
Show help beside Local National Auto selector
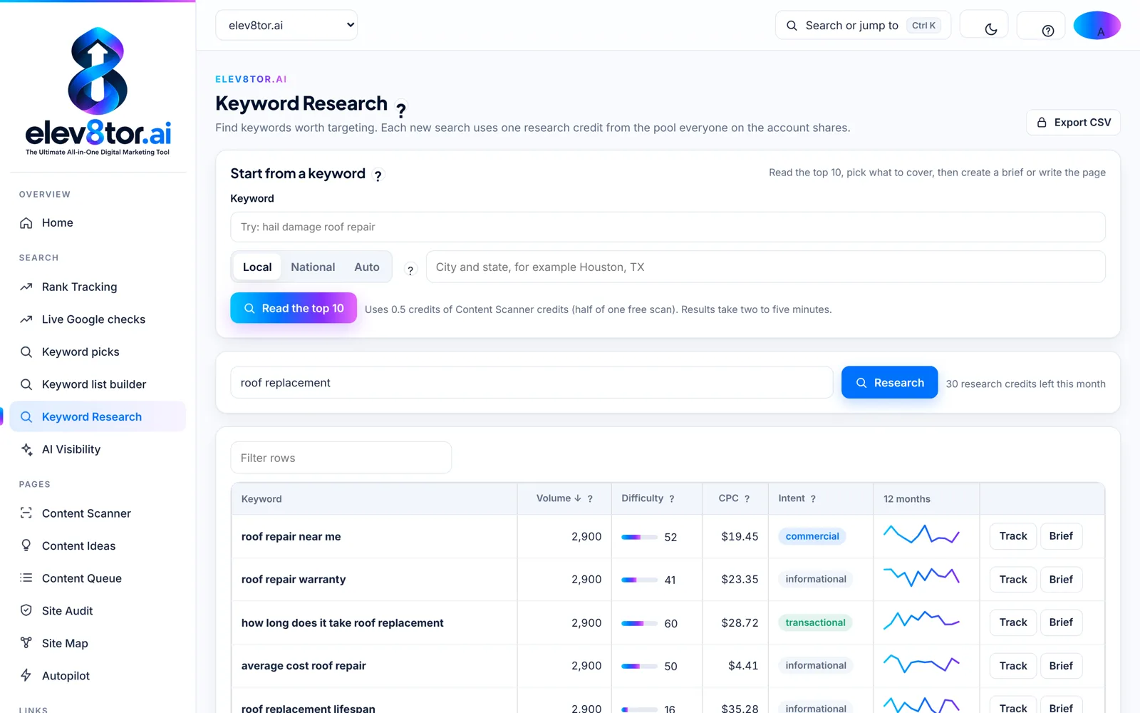coord(410,270)
